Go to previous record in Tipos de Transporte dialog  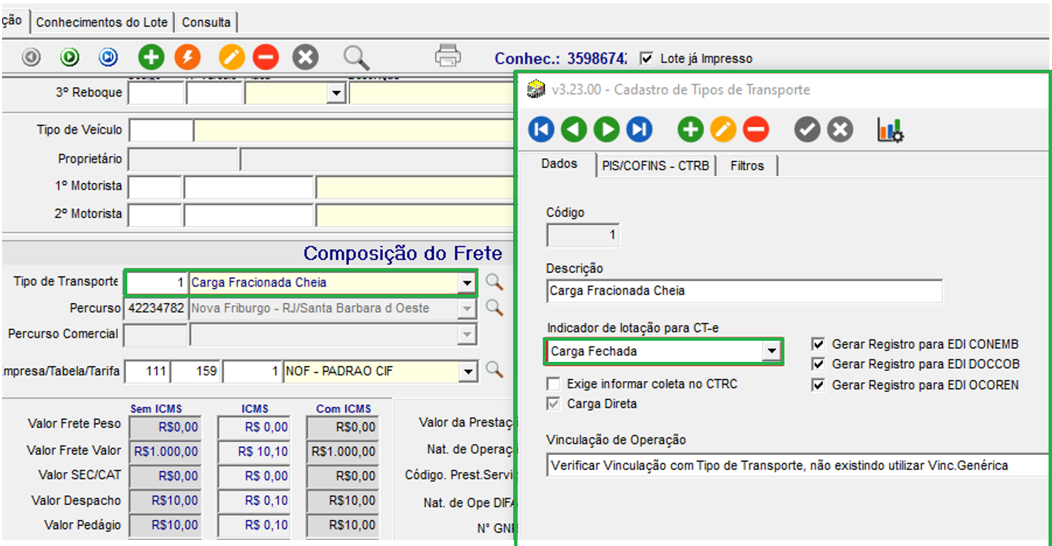point(574,129)
